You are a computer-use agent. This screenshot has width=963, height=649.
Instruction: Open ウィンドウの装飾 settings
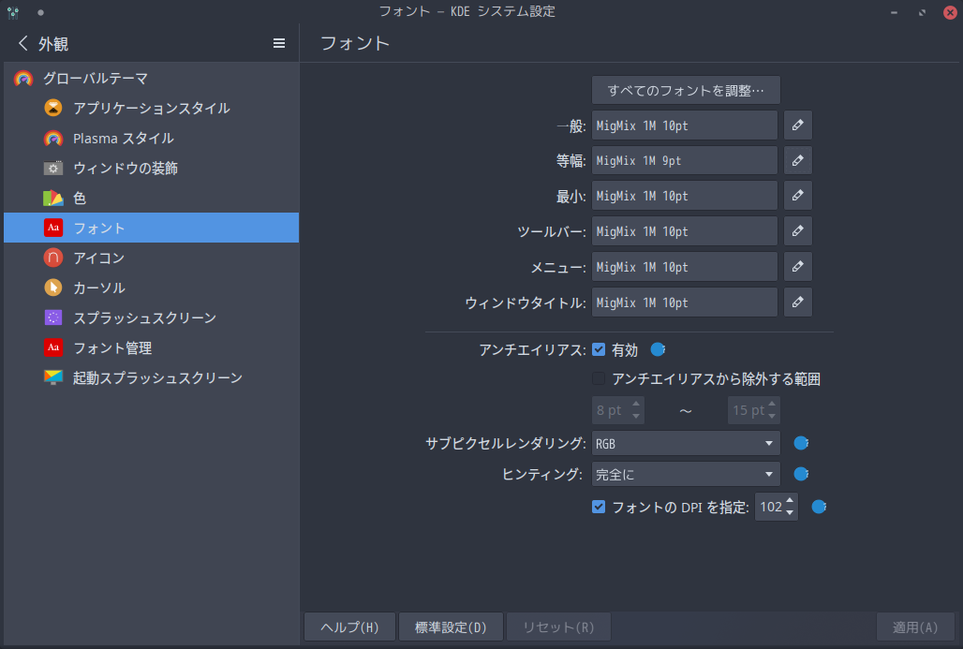tap(151, 168)
